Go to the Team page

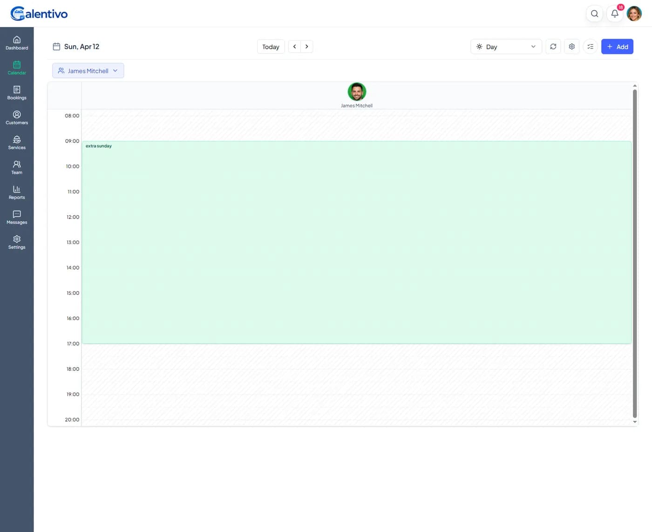(x=17, y=167)
